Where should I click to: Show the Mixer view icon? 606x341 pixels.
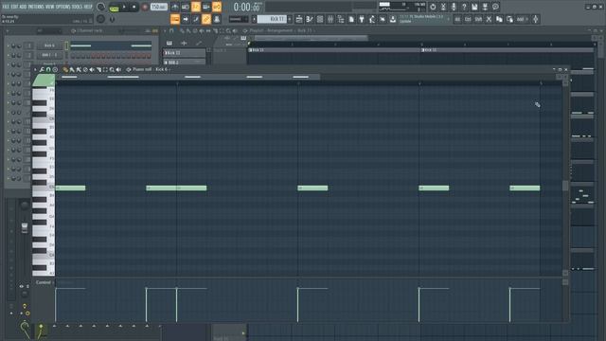click(330, 19)
